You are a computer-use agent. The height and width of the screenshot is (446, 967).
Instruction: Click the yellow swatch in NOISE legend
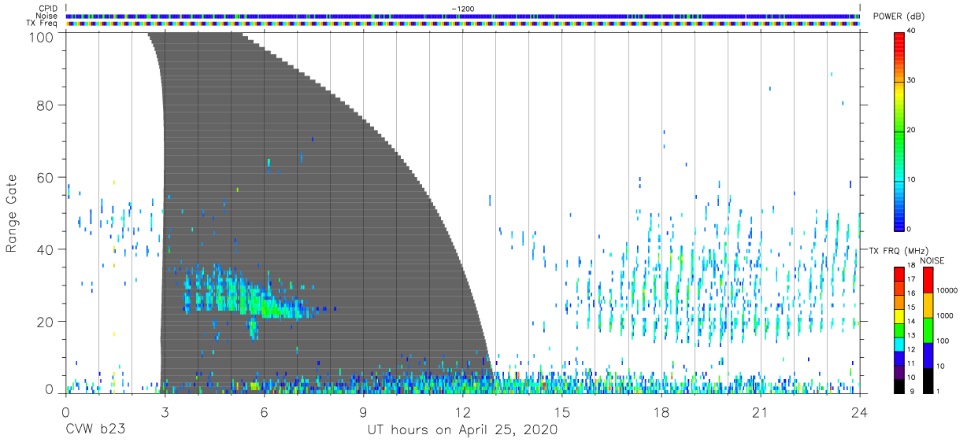pyautogui.click(x=928, y=304)
